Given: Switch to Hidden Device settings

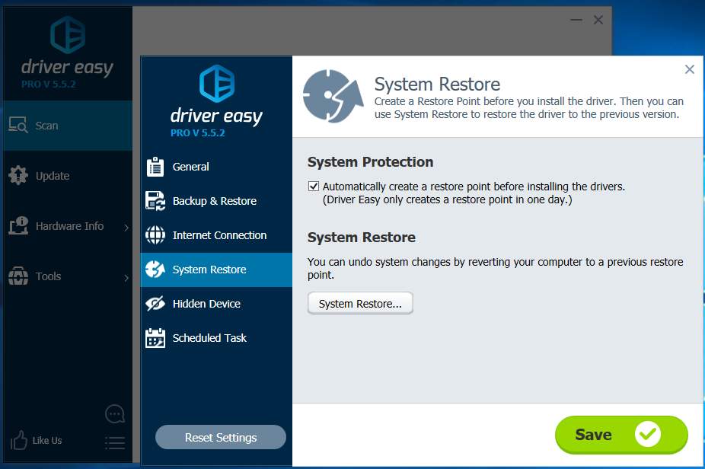Looking at the screenshot, I should click(x=216, y=304).
